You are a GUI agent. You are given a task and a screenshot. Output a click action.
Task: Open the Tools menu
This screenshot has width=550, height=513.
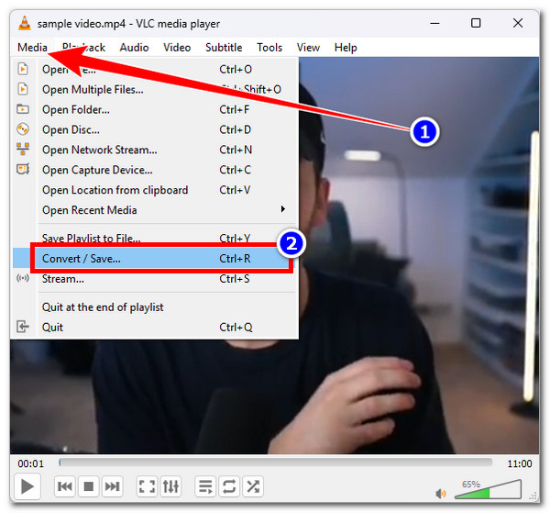(269, 47)
